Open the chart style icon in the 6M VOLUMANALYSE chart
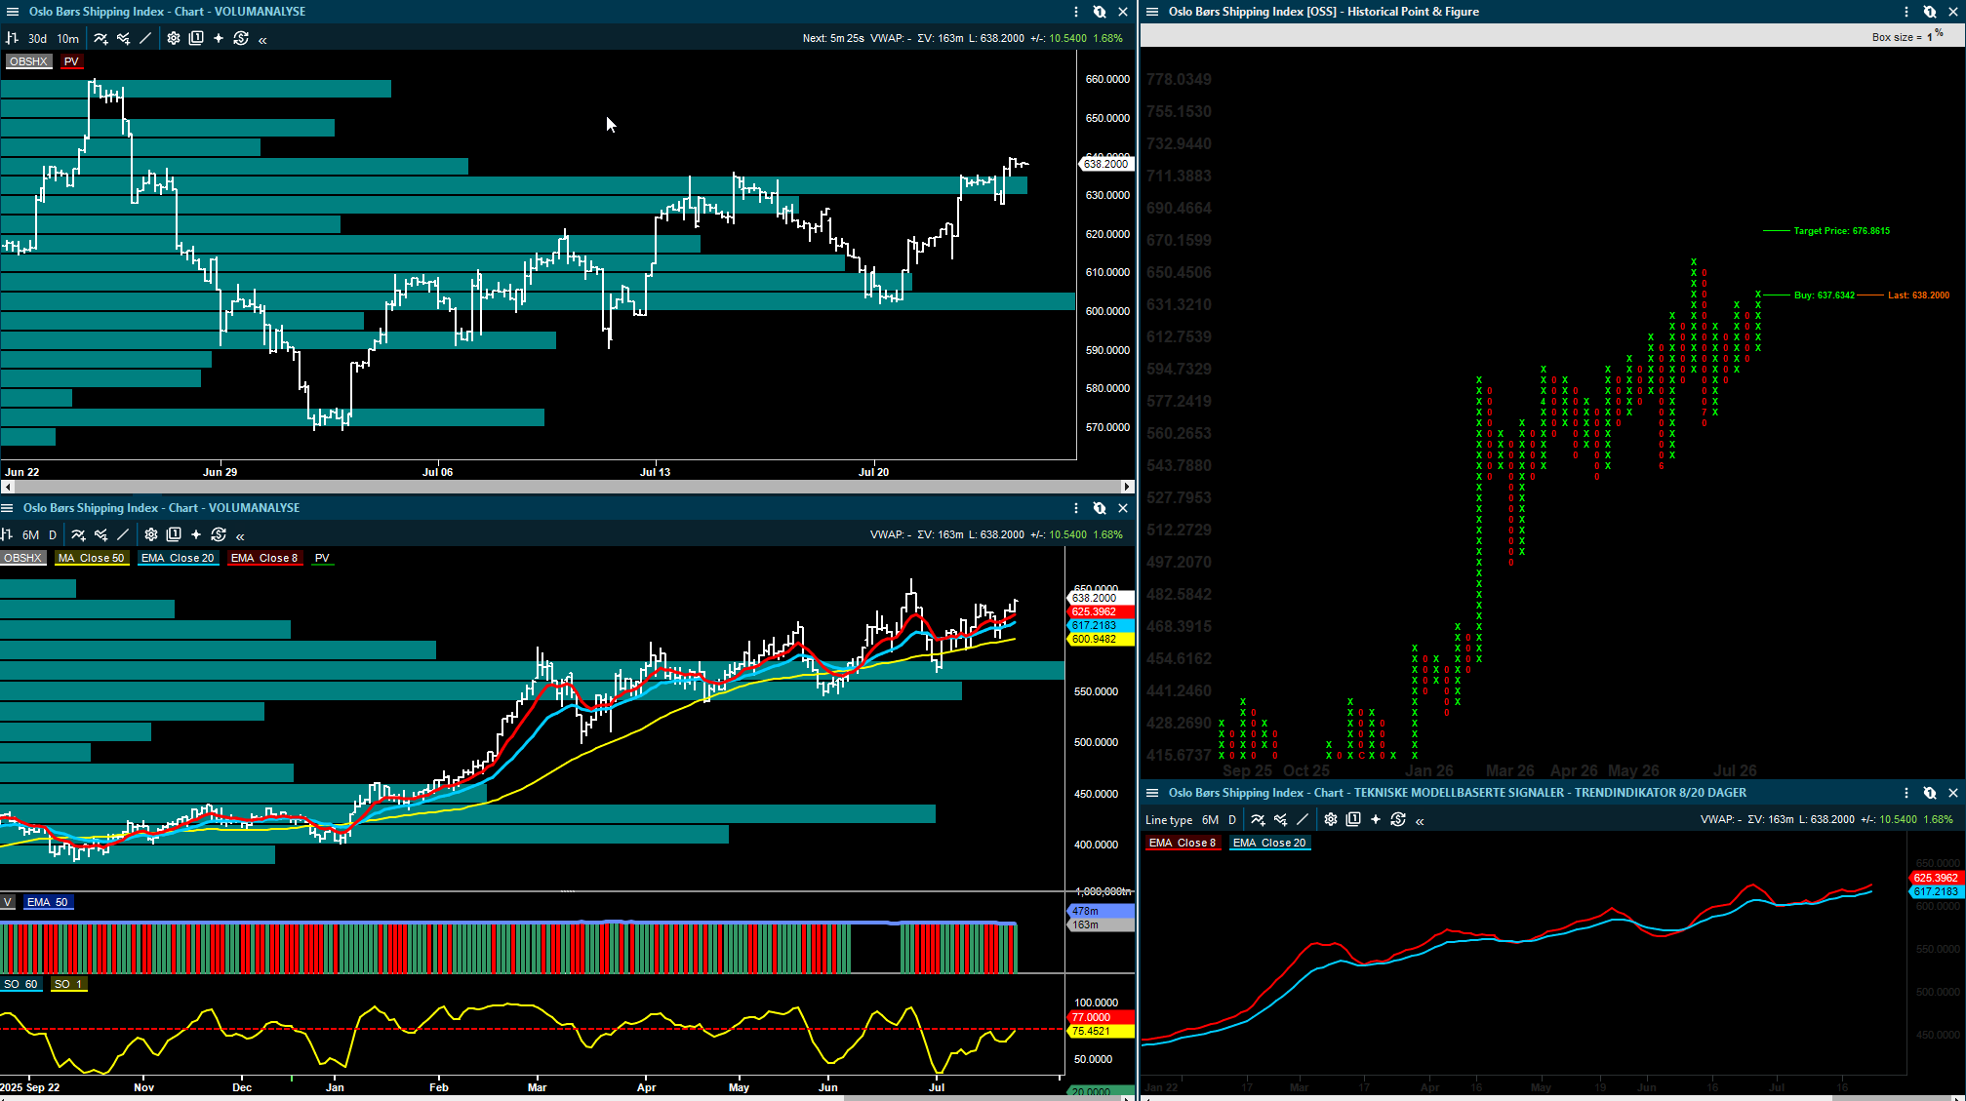The image size is (1966, 1101). (x=7, y=534)
